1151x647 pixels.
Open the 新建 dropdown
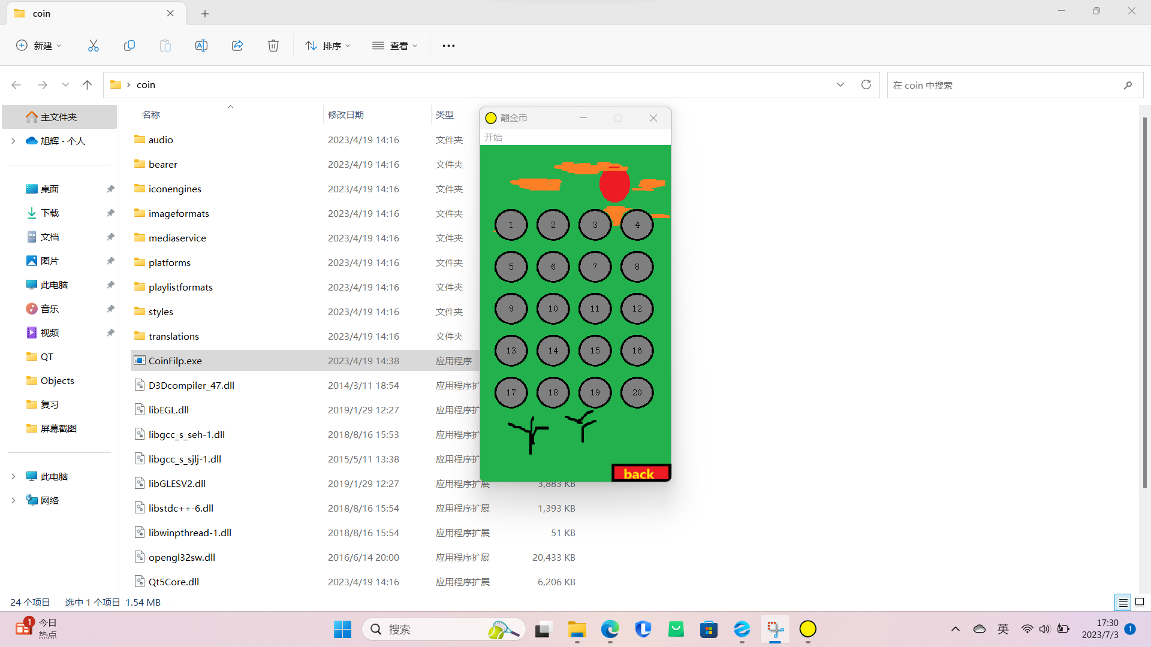pyautogui.click(x=39, y=46)
